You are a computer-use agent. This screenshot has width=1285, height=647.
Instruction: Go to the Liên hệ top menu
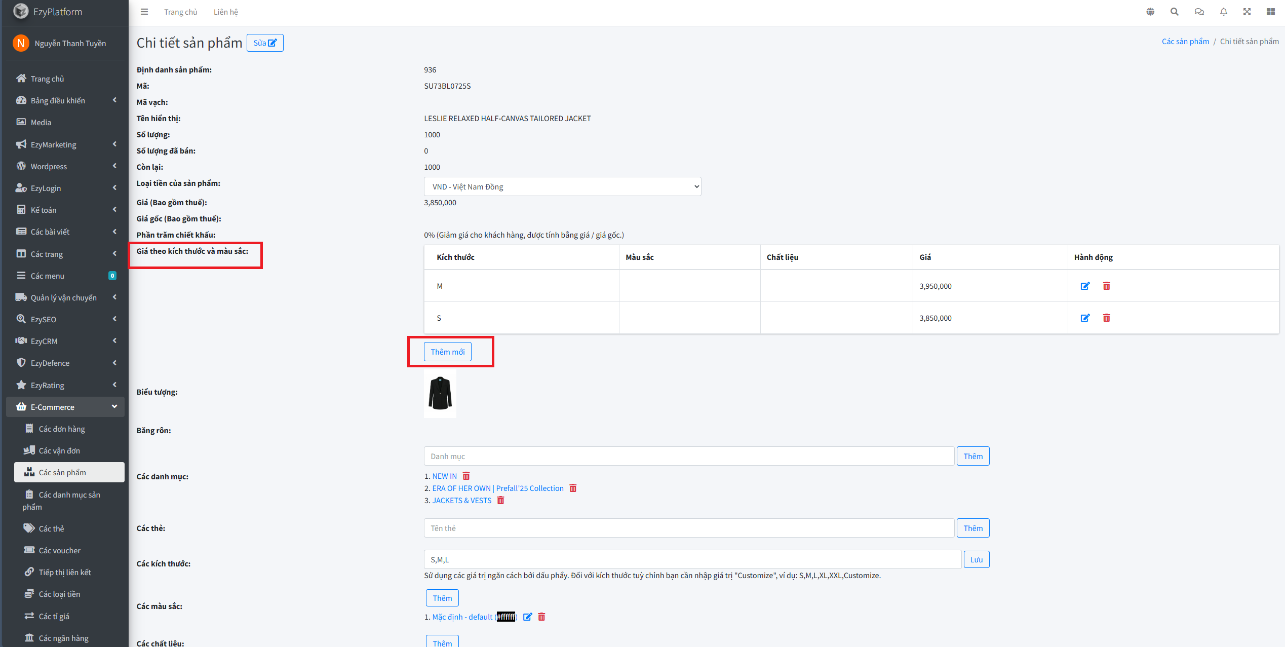click(x=225, y=12)
